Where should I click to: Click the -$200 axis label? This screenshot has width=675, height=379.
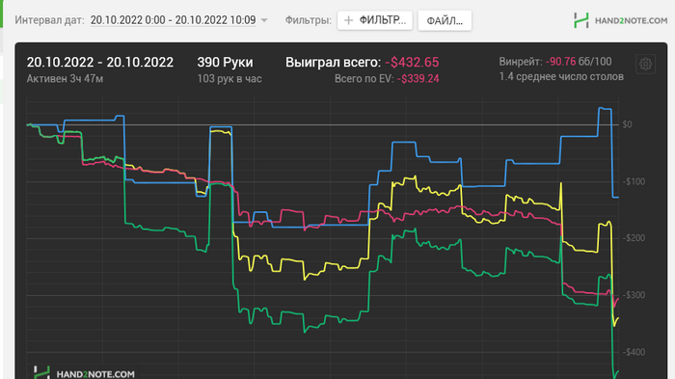coord(634,238)
